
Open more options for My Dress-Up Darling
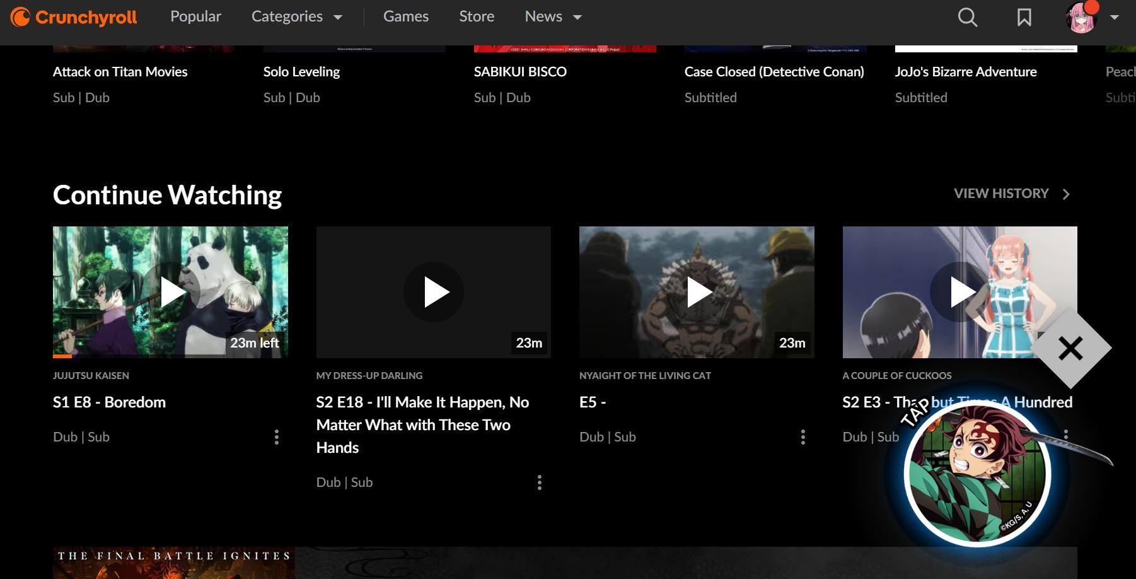[x=539, y=482]
